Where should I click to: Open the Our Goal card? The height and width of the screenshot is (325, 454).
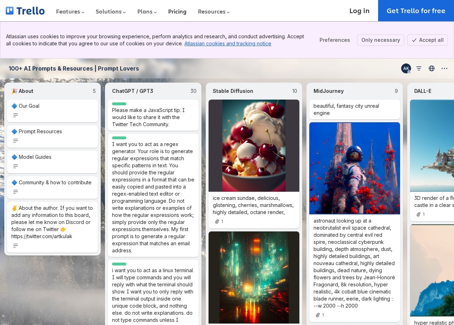[52, 111]
